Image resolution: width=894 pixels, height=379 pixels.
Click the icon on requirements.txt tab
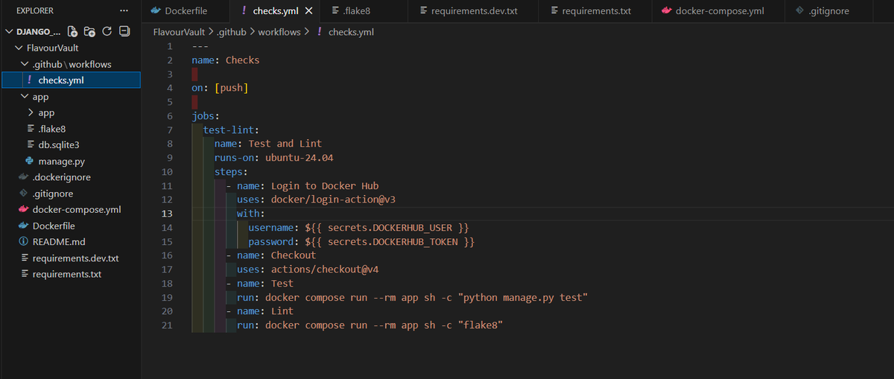tap(554, 11)
